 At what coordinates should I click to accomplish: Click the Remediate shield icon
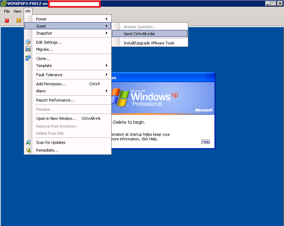[28, 150]
